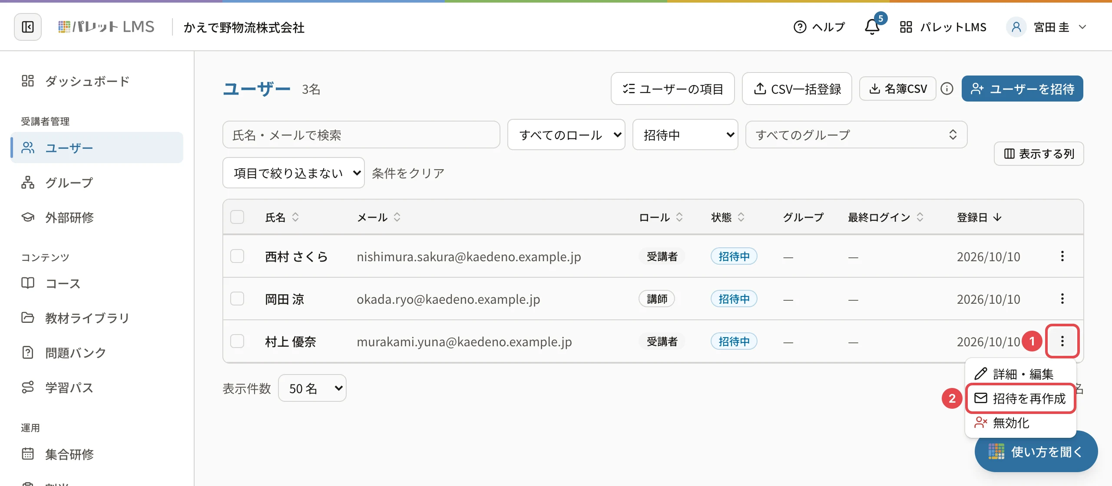The width and height of the screenshot is (1112, 486).
Task: Go to ダッシュボード in the sidebar
Action: pos(96,81)
